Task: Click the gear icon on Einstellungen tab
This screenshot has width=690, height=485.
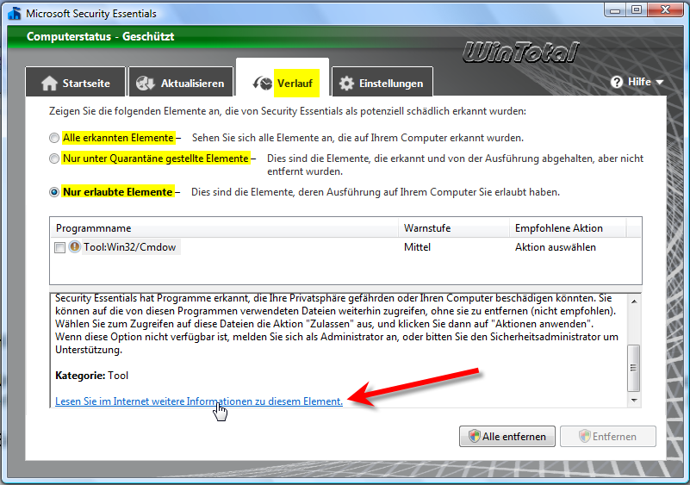Action: pos(346,84)
